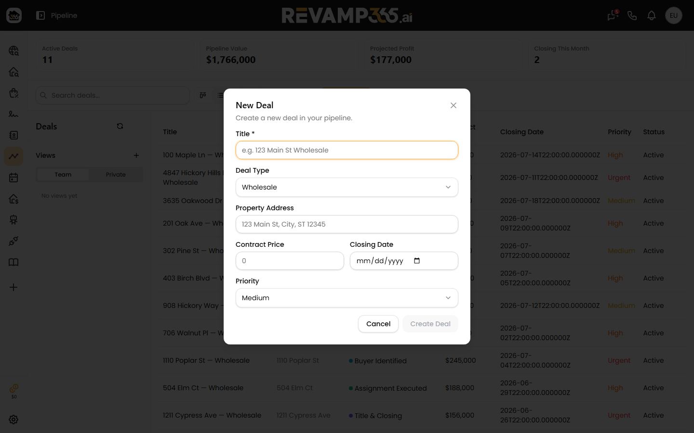Open the 504 Elm Ct — Wholesale deal
Screen dimensions: 694x433
[x=203, y=388]
